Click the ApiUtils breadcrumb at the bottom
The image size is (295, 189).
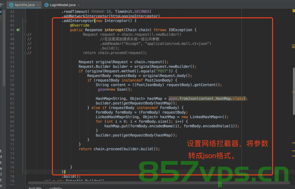(x=35, y=188)
